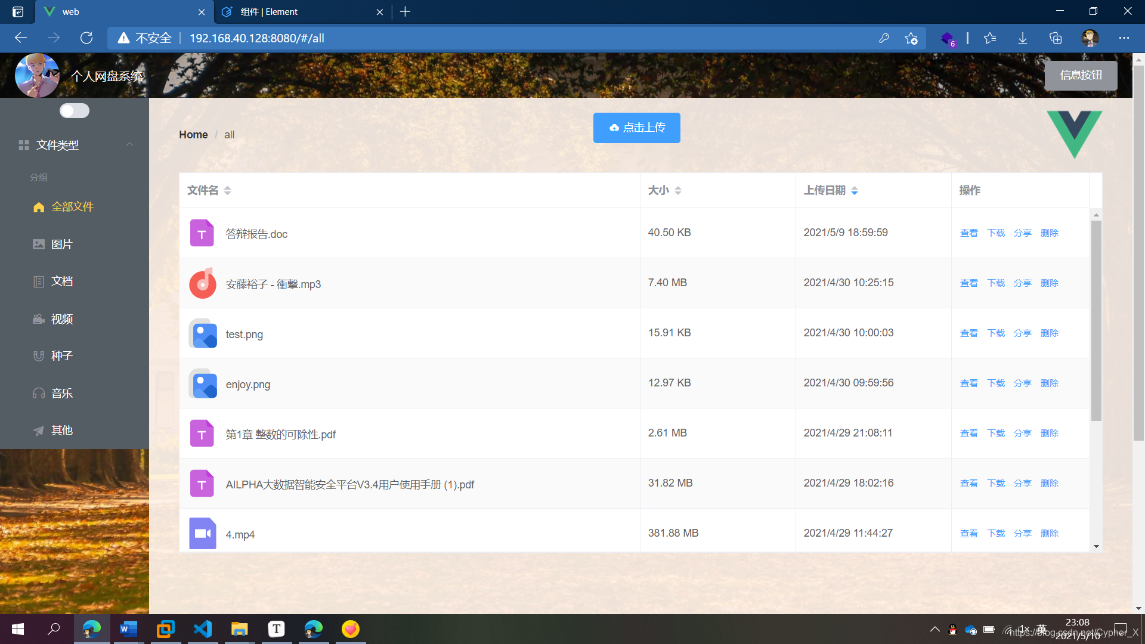The image size is (1145, 644).
Task: Toggle the sidebar collapse switch
Action: (75, 111)
